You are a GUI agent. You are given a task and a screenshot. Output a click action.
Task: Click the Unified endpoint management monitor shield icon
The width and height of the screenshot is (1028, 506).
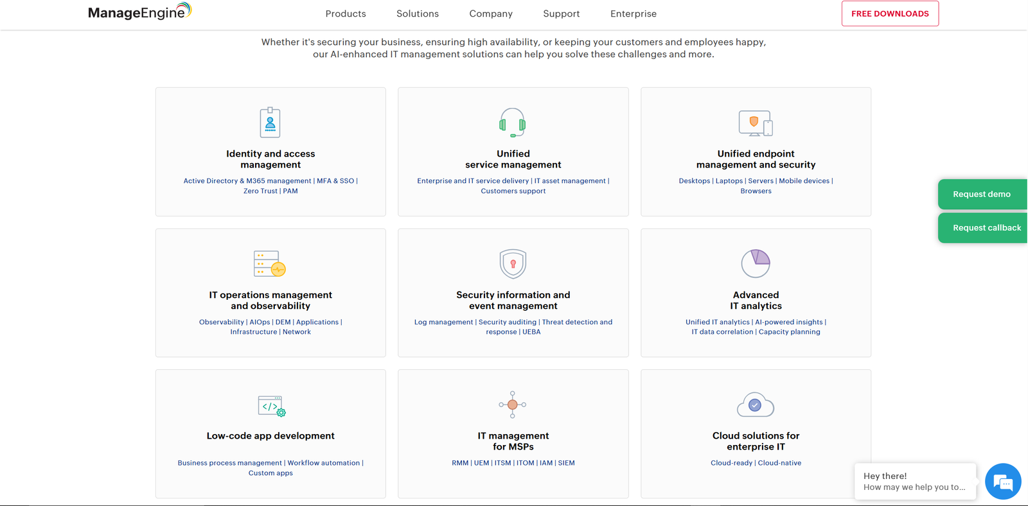[x=756, y=123]
